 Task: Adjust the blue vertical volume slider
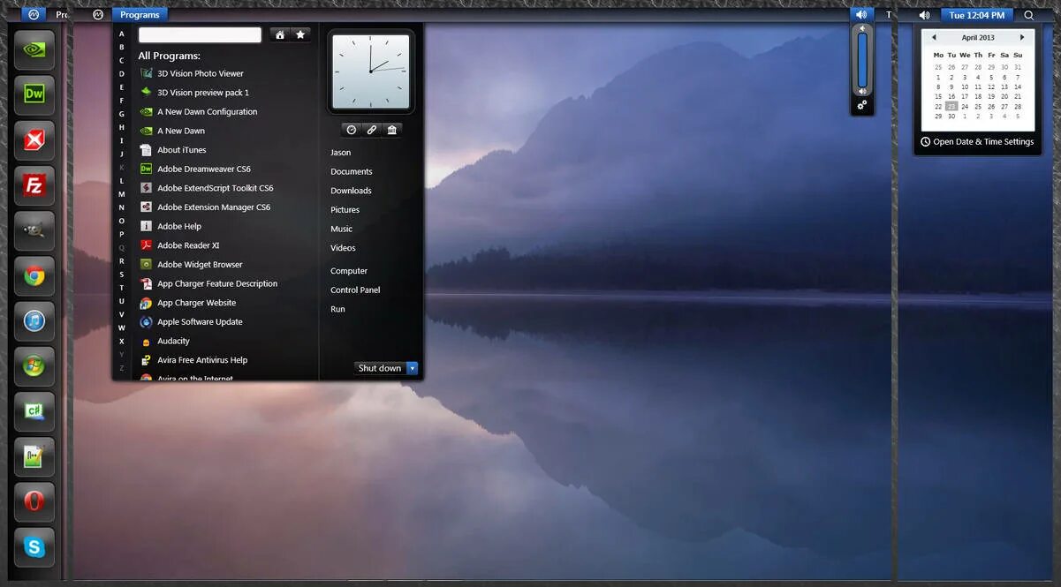[x=862, y=60]
